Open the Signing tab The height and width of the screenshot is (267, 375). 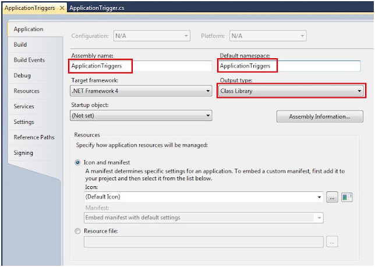click(23, 153)
